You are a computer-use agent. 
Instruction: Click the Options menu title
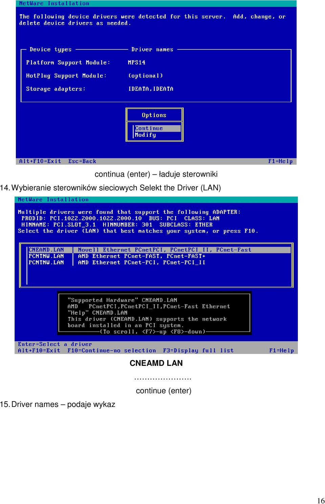coord(154,115)
